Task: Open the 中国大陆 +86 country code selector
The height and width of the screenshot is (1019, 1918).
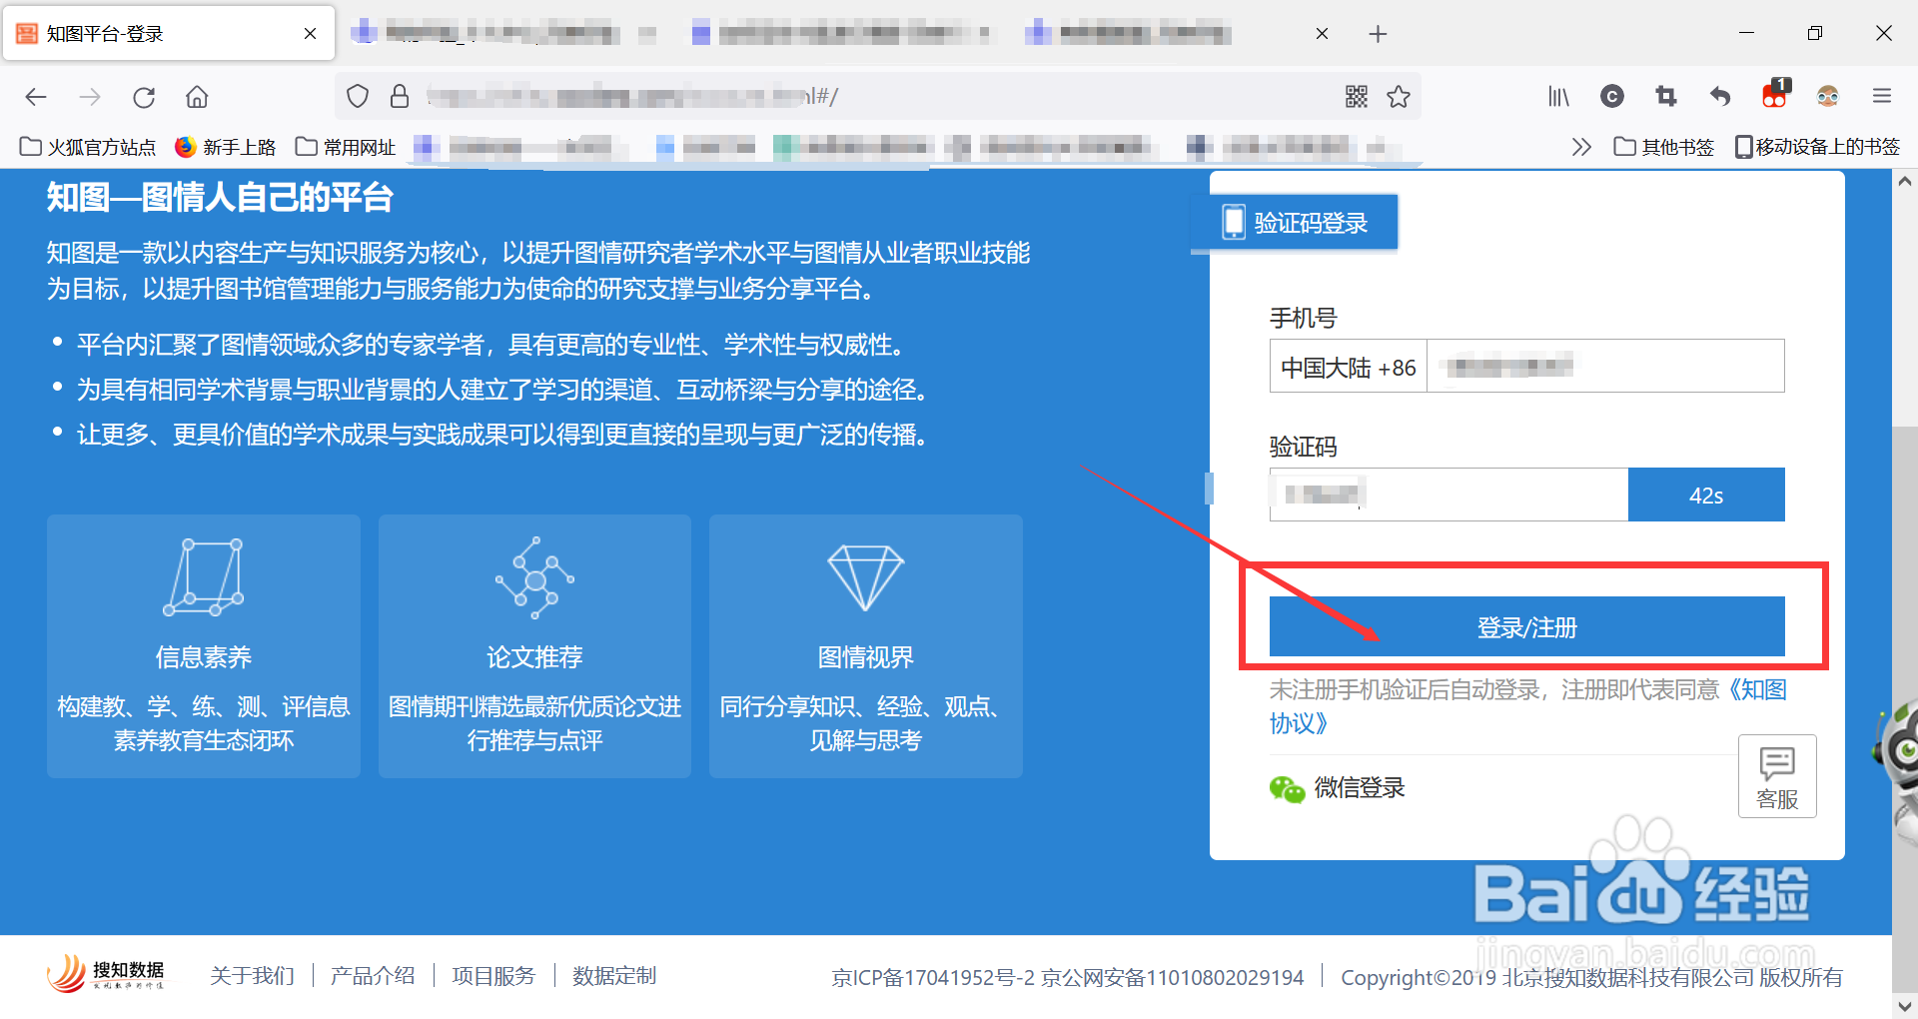Action: coord(1348,367)
